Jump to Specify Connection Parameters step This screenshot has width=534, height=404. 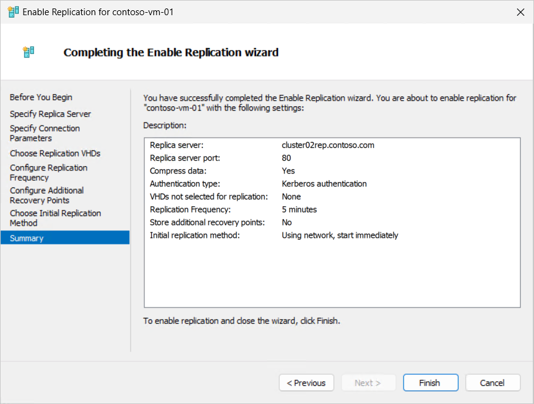point(45,133)
